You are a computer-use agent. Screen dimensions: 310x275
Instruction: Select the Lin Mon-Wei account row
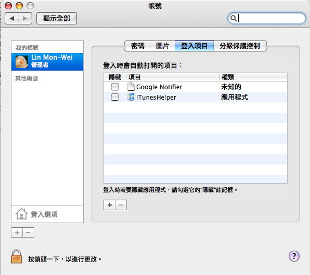coord(47,62)
